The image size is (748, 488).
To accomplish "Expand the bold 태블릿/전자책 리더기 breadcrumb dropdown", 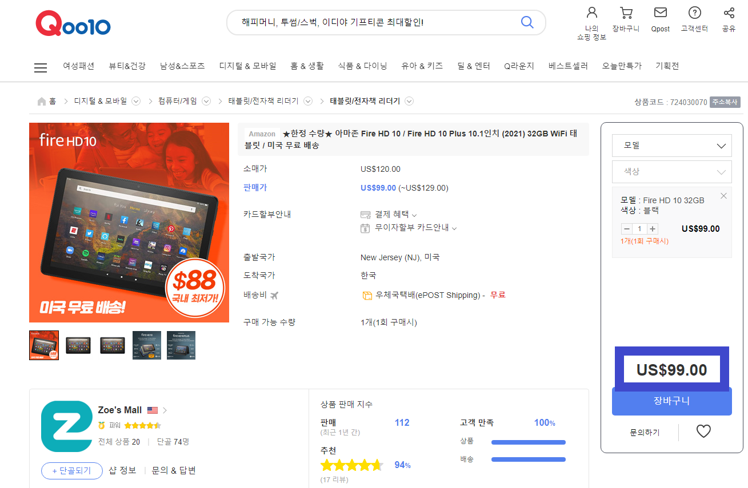I will (409, 101).
